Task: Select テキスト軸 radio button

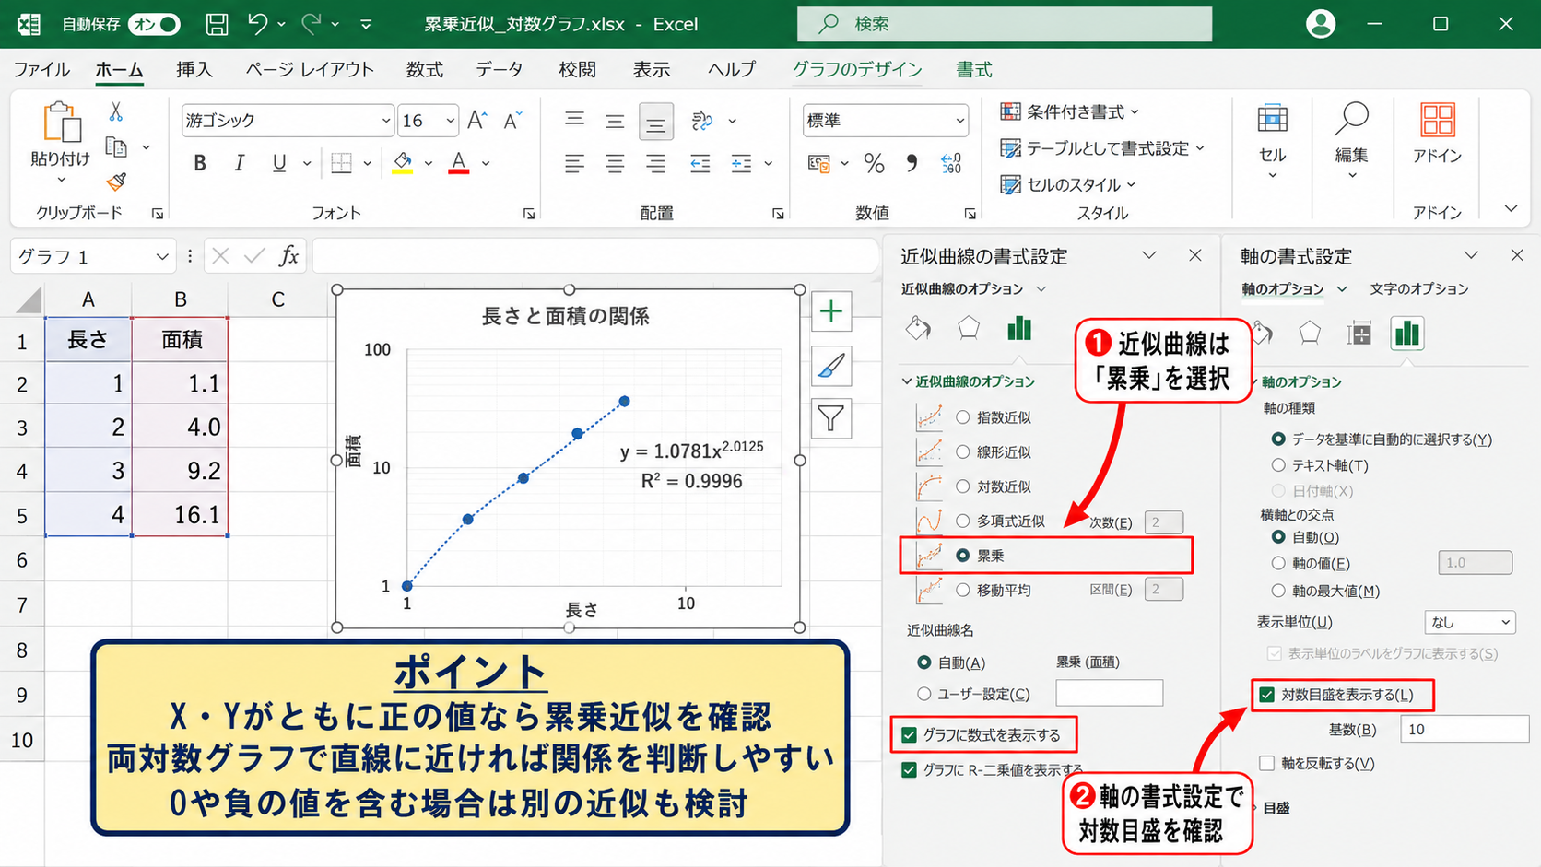Action: pos(1278,465)
